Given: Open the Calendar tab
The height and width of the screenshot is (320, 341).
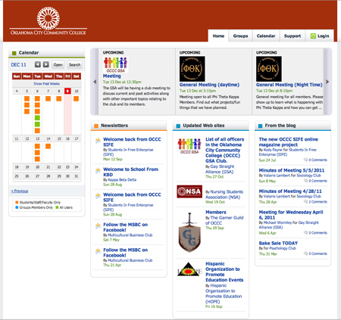Looking at the screenshot, I should click(266, 36).
